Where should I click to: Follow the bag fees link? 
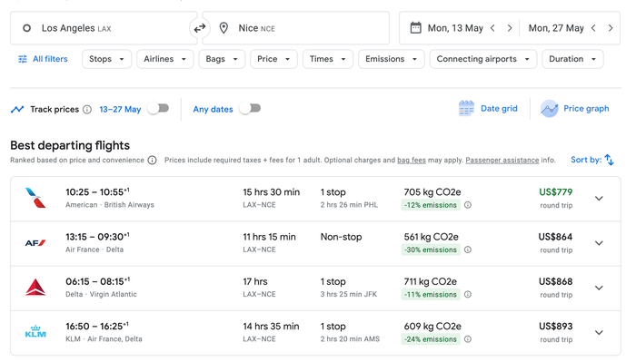tap(412, 161)
